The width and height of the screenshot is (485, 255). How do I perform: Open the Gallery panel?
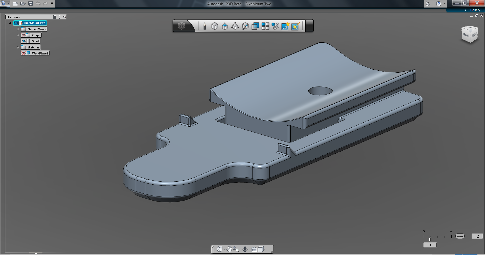475,10
